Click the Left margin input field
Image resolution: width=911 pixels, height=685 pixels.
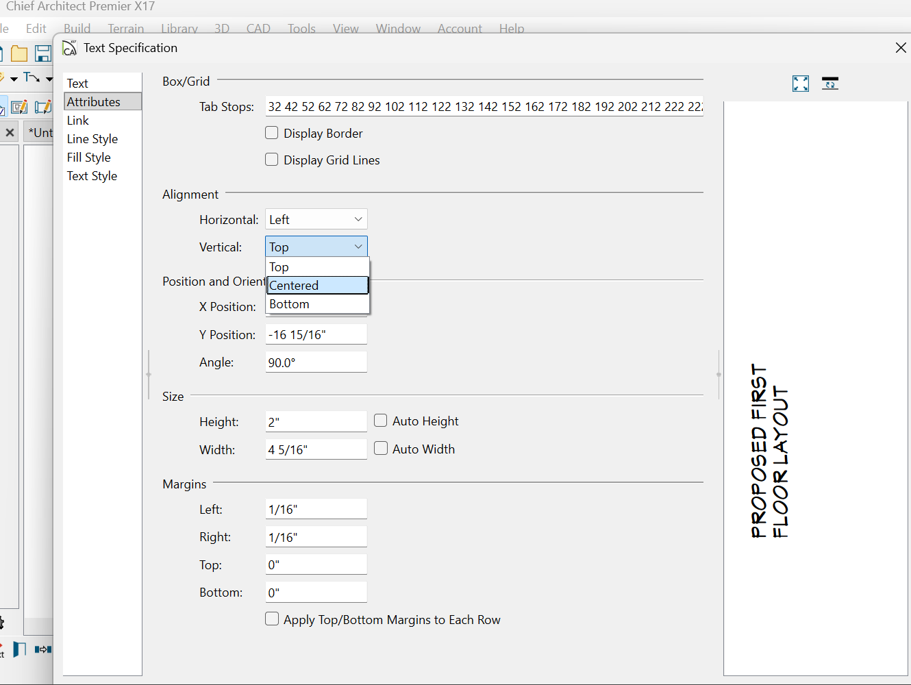coord(316,509)
